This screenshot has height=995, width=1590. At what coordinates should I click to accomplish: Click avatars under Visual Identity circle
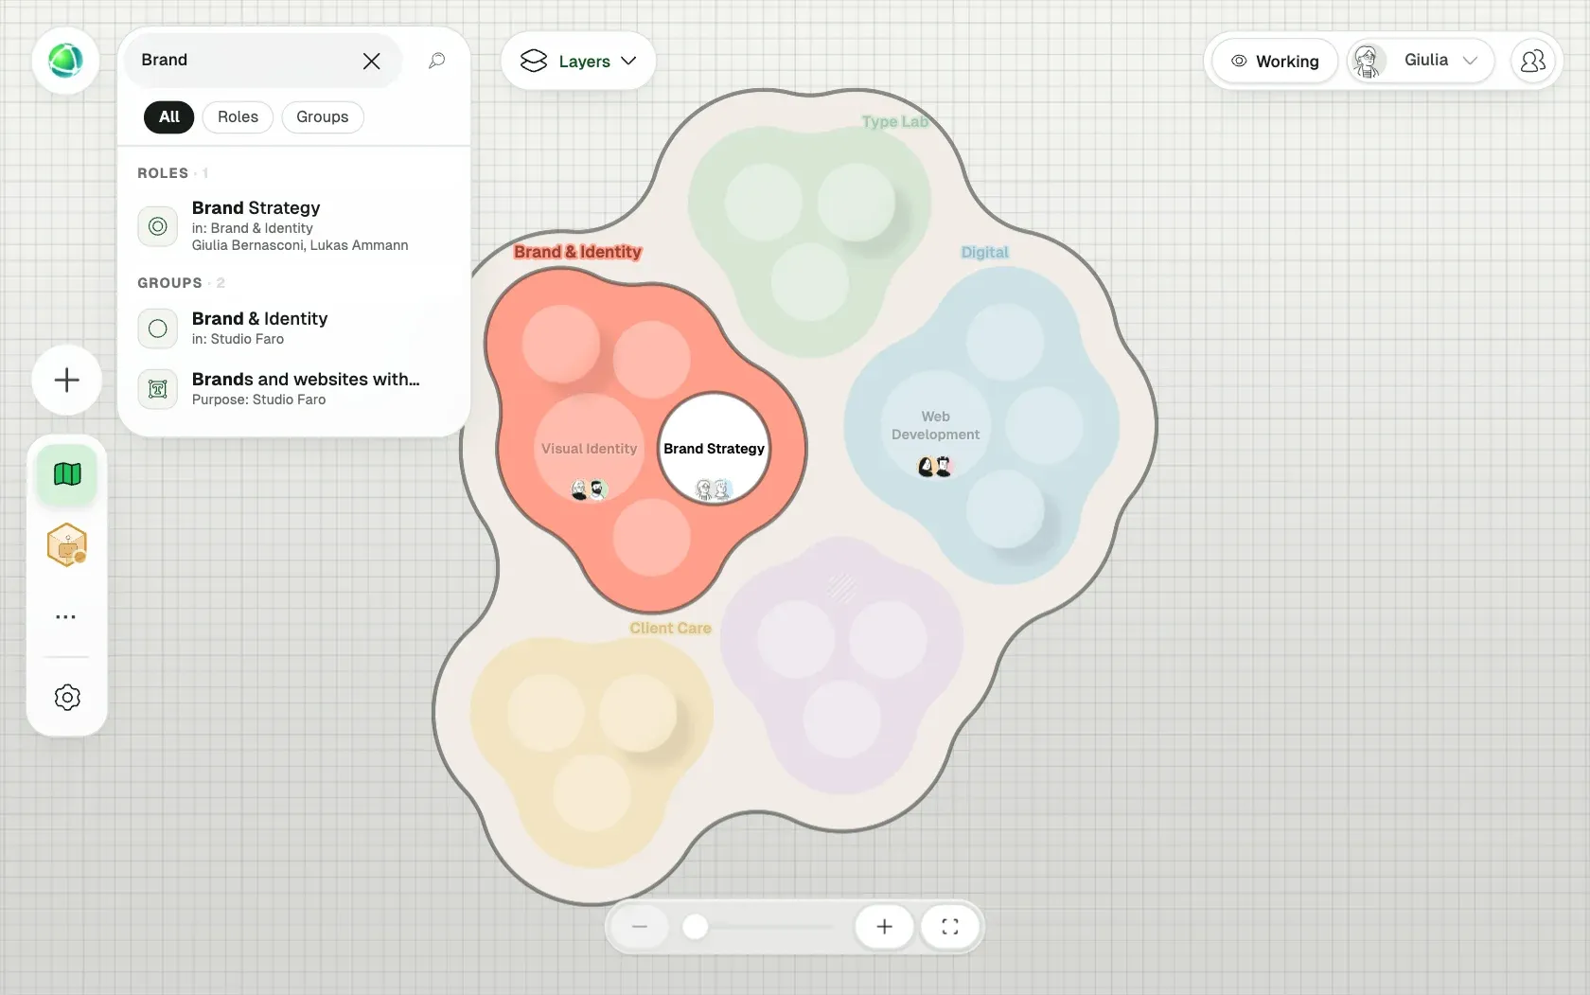589,489
